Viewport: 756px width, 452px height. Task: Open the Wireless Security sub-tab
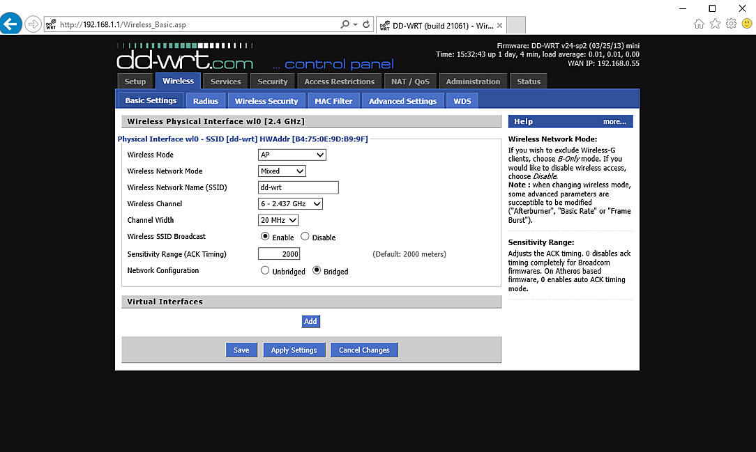(x=266, y=101)
